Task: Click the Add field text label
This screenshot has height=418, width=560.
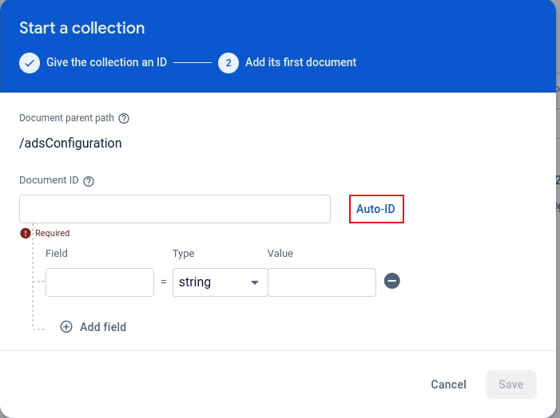Action: (x=103, y=326)
